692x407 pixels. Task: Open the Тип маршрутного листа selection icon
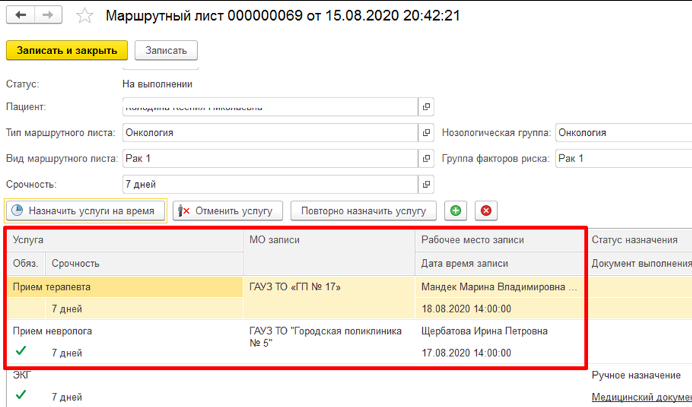tap(426, 132)
